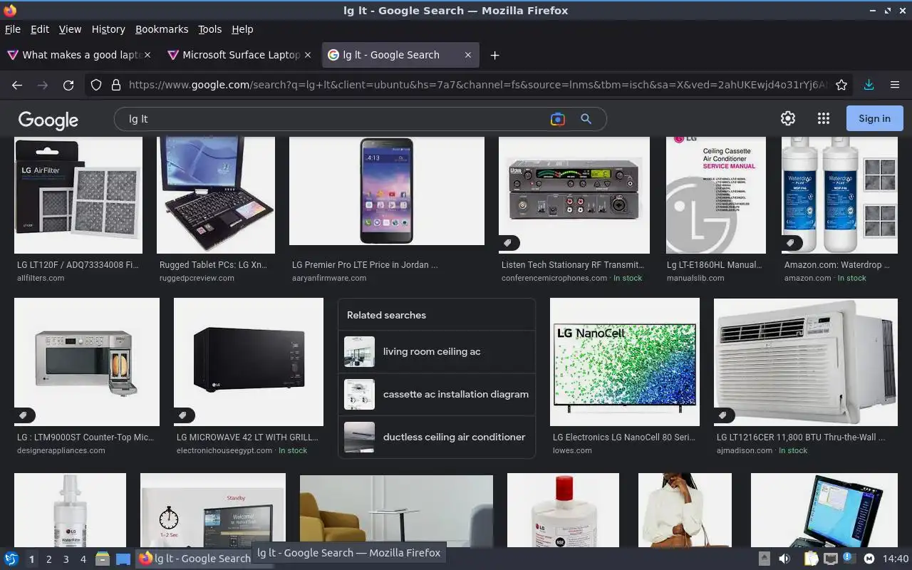The width and height of the screenshot is (912, 570).
Task: Switch to the 'What makes a good laptop' tab
Action: (78, 55)
